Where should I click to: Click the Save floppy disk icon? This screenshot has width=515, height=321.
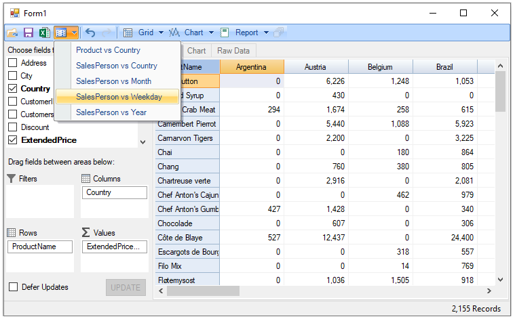pos(28,33)
